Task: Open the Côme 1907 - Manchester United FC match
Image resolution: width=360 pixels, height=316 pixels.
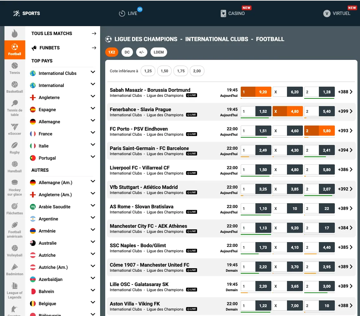Action: (x=150, y=265)
